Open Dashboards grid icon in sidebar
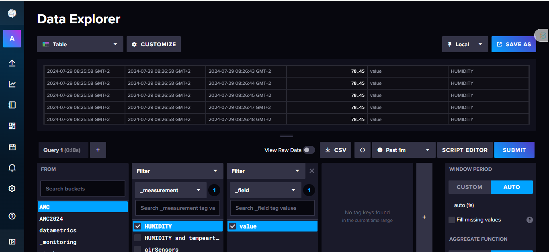 click(12, 126)
